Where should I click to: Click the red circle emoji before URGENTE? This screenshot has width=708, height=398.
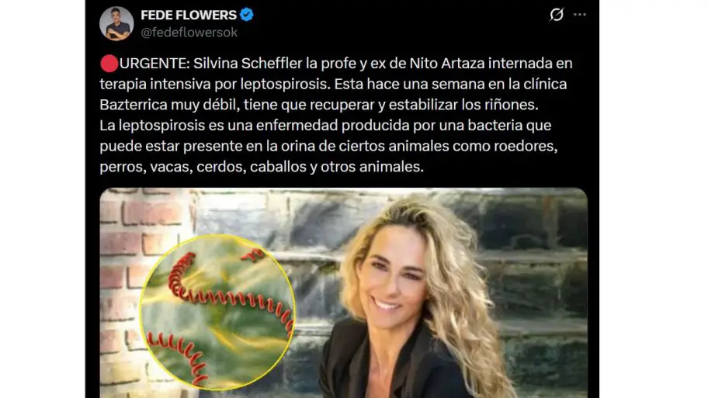click(109, 64)
